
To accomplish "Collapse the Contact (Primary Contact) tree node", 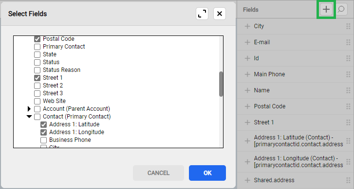I will 29,117.
